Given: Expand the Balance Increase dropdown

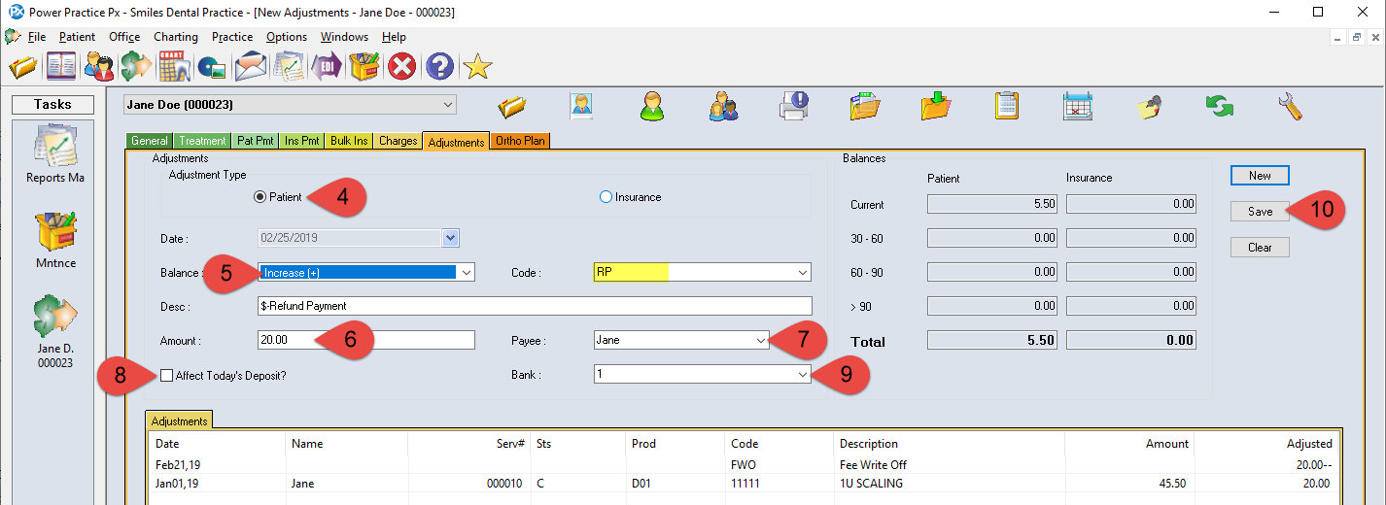Looking at the screenshot, I should (466, 273).
